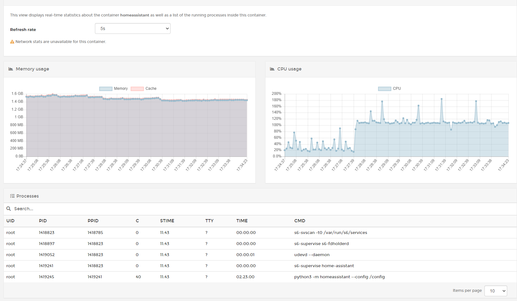Click the Refresh rate label

tap(23, 30)
